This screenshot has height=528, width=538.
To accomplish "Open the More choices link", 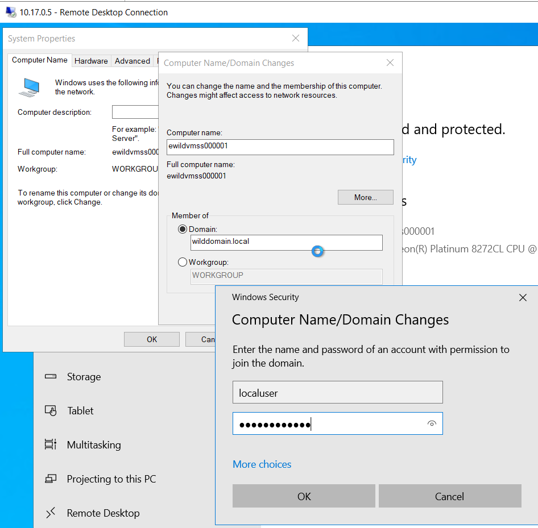I will (x=262, y=464).
